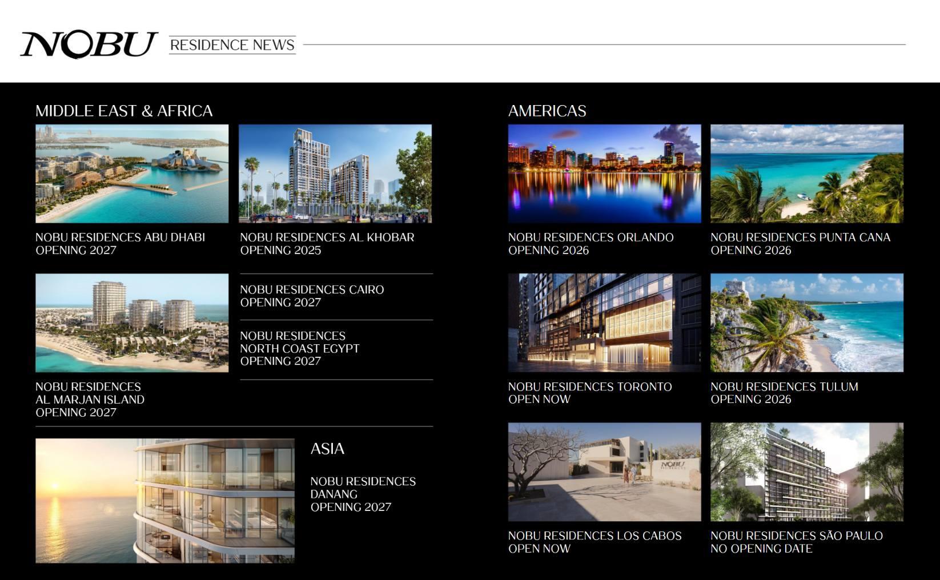Click the Tulum cliffside image
The image size is (940, 580).
coord(805,323)
